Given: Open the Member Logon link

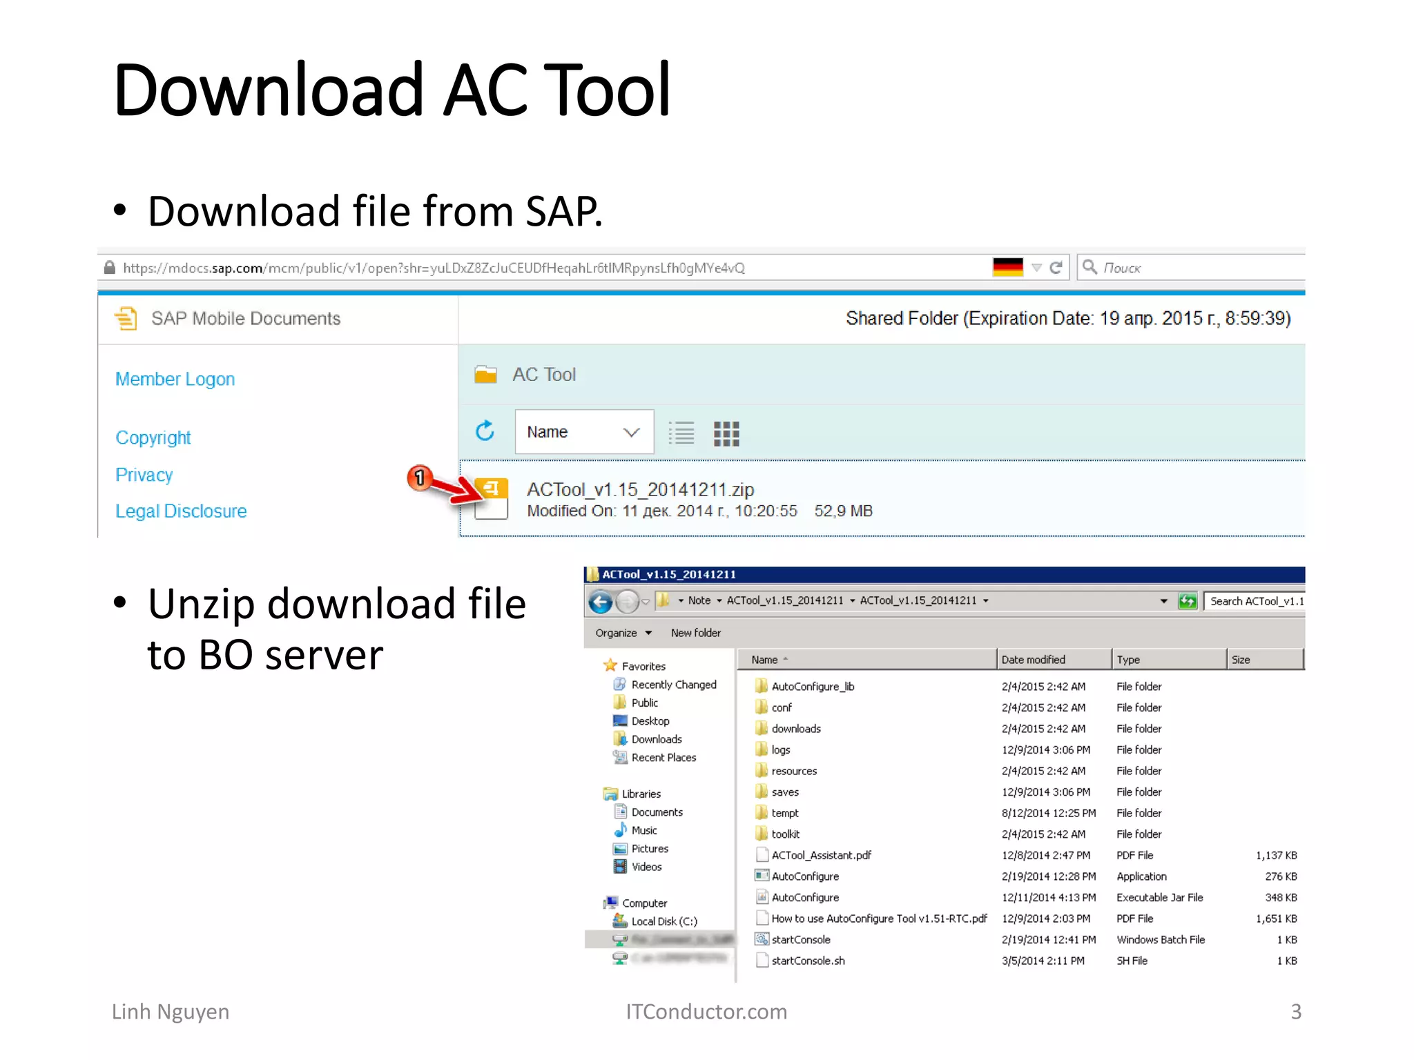Looking at the screenshot, I should 175,379.
